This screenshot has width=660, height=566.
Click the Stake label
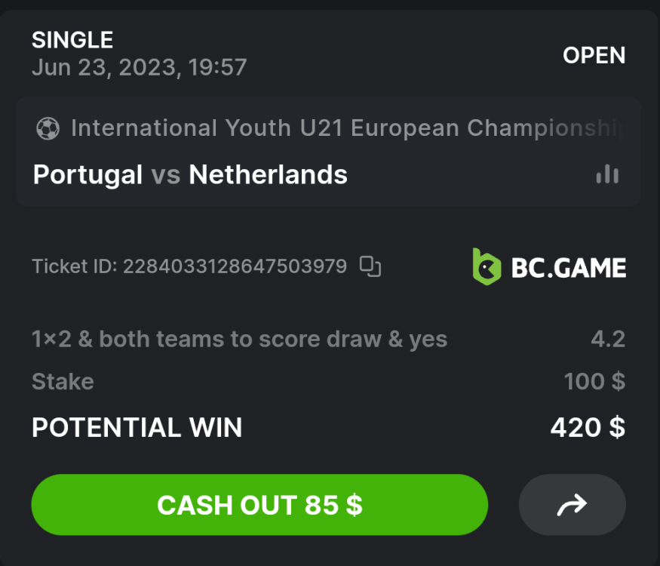coord(63,382)
